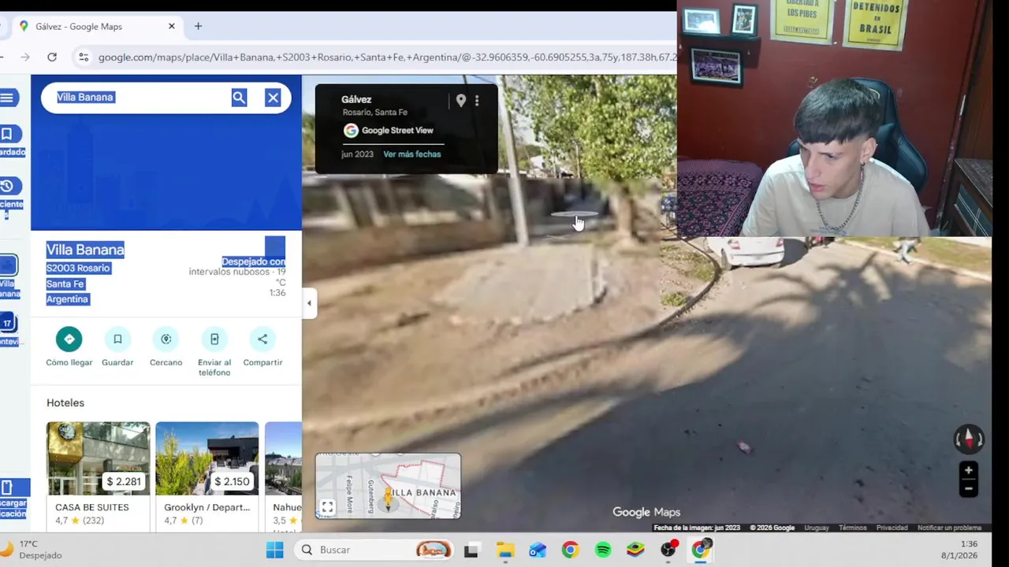Open the CASA BE SUITES hotel photo

coord(98,458)
